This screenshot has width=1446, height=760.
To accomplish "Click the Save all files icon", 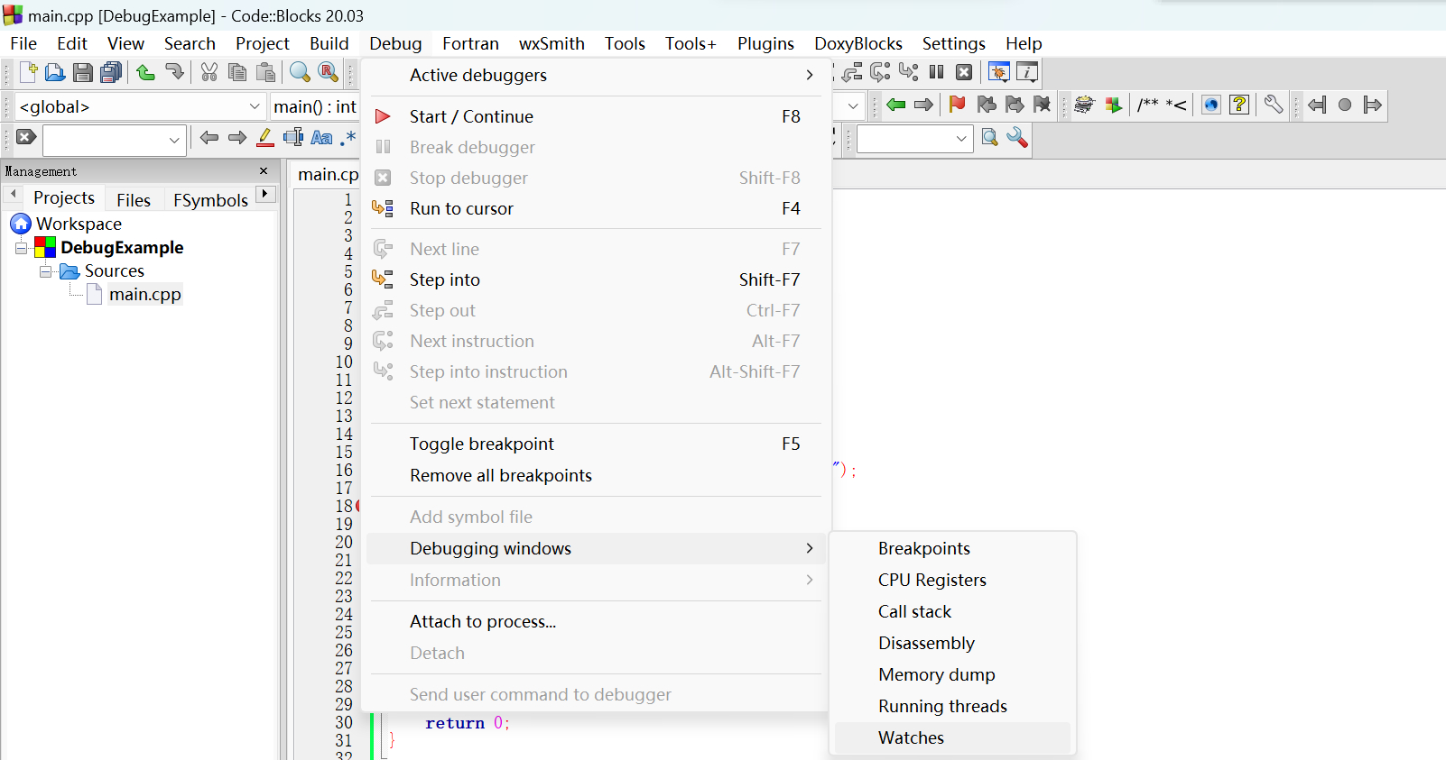I will coord(111,72).
